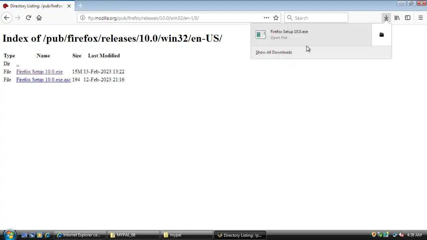Screen dimensions: 427x240
Task: Open downloaded Firefox Setup 10.0.exe file
Action: 311,34
